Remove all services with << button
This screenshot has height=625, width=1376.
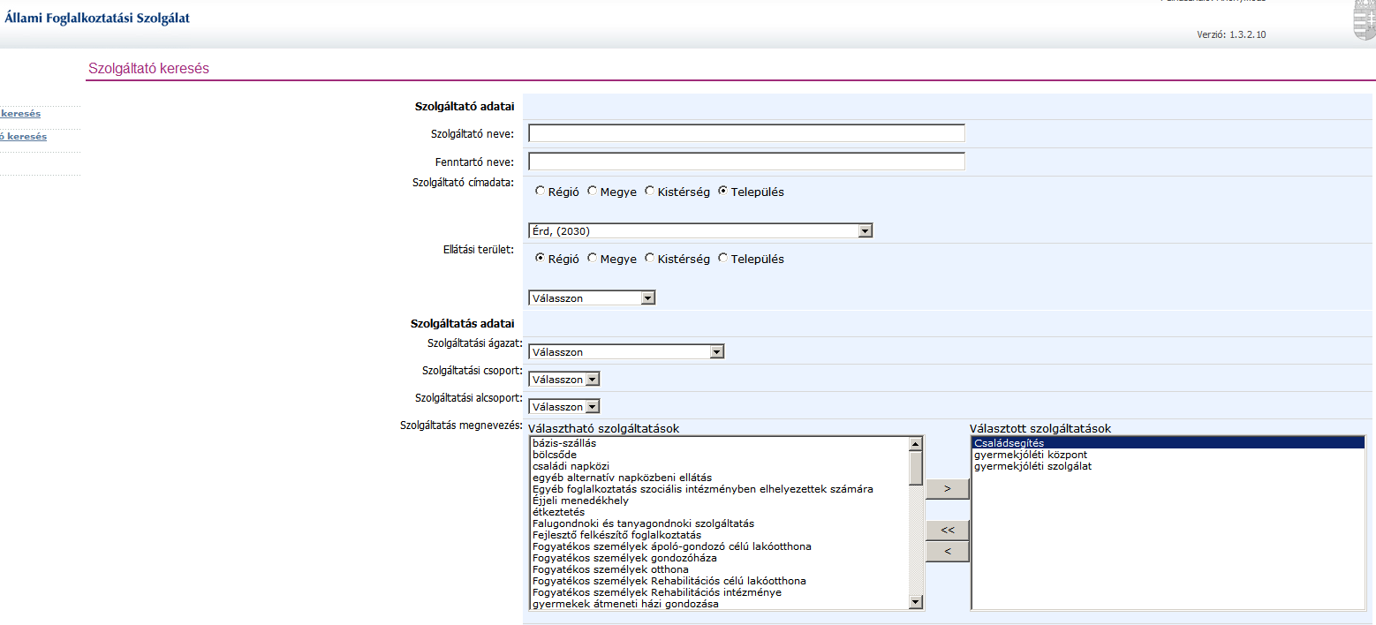tap(948, 530)
